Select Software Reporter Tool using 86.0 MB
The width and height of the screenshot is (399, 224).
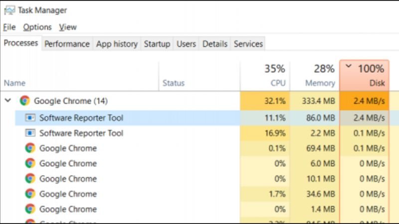[81, 118]
